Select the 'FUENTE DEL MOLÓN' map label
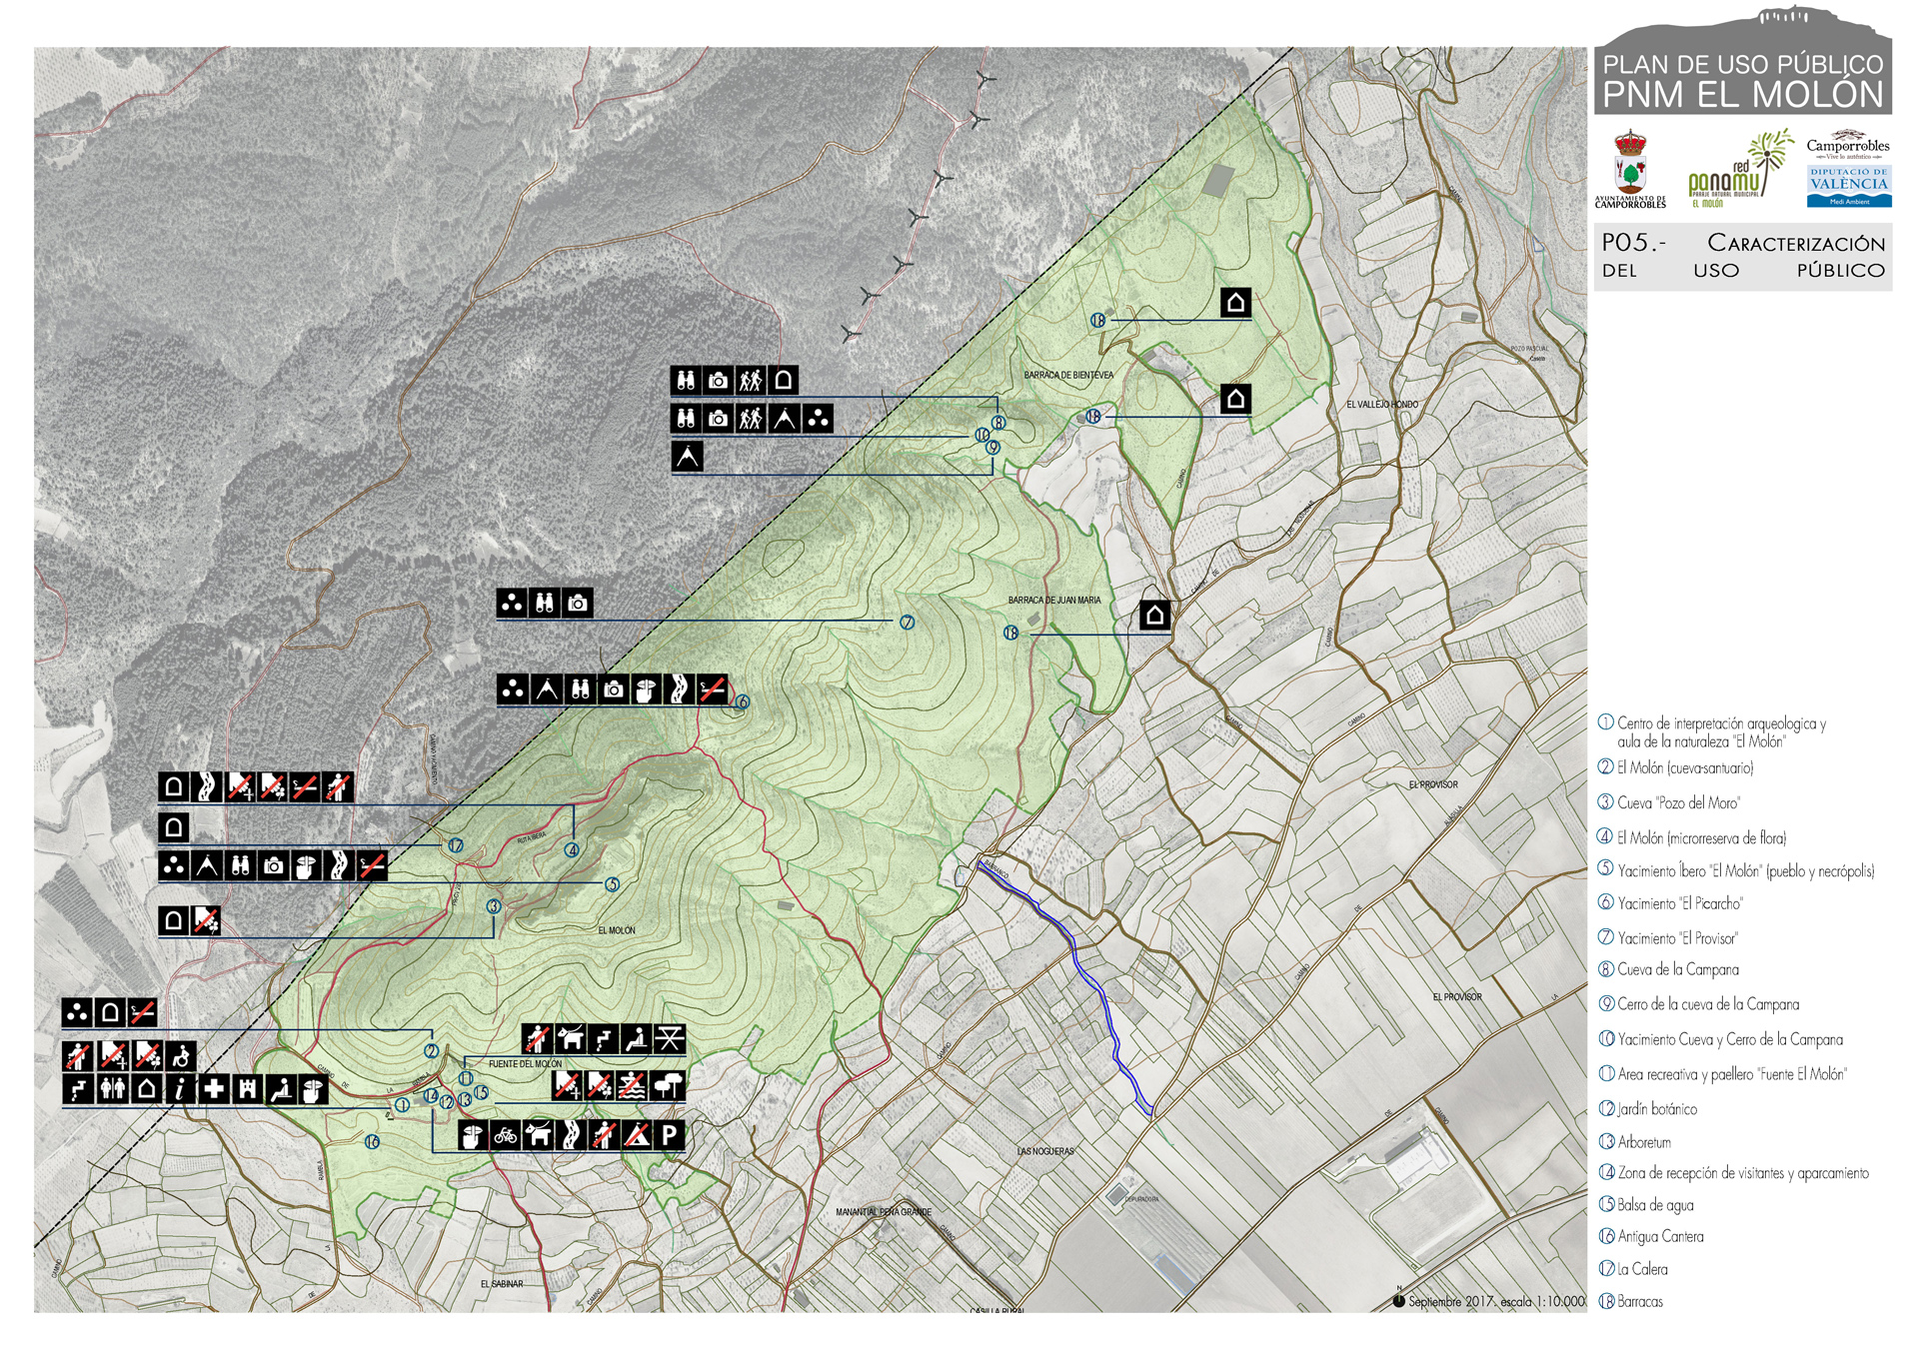The width and height of the screenshot is (1919, 1357). coord(526,1063)
